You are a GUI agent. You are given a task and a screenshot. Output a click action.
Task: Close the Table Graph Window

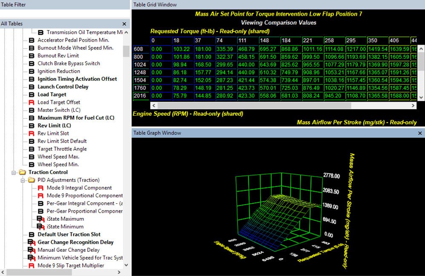click(420, 133)
